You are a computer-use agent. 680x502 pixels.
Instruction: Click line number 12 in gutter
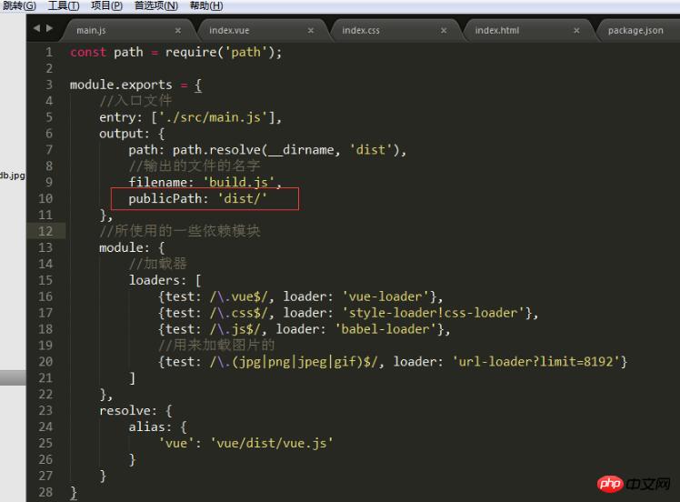click(x=45, y=231)
